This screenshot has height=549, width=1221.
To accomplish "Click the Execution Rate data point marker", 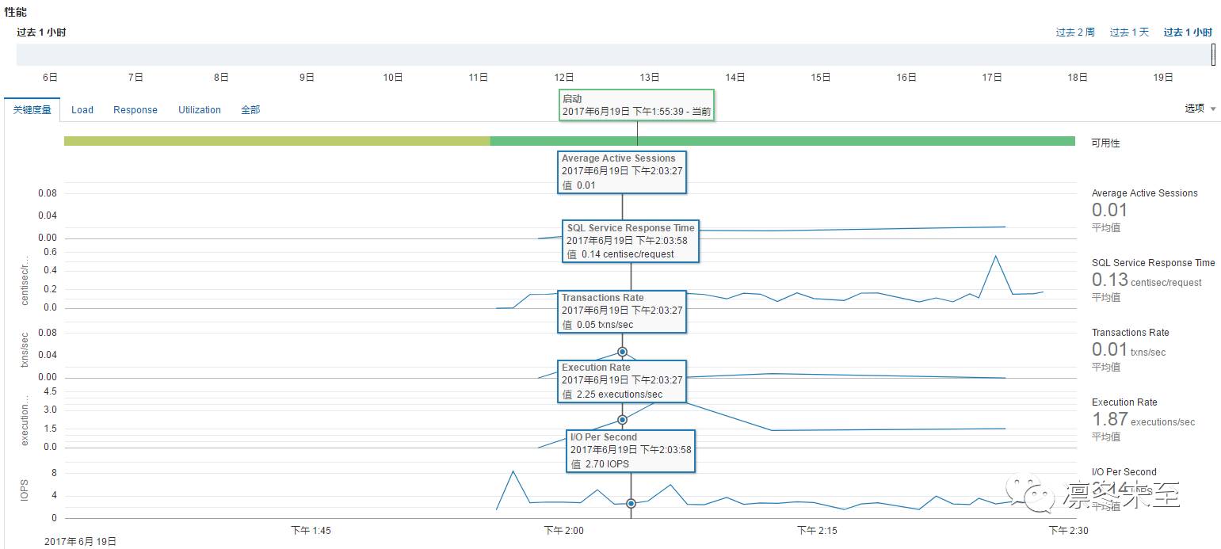I will coord(622,420).
